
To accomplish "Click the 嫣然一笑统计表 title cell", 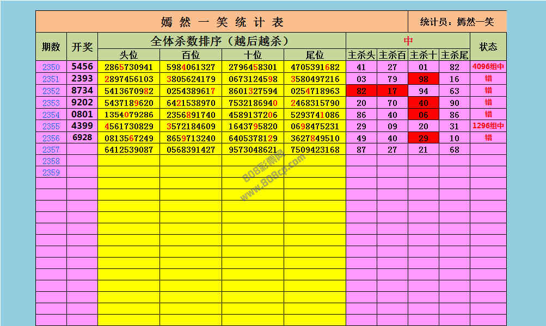I will pos(222,22).
